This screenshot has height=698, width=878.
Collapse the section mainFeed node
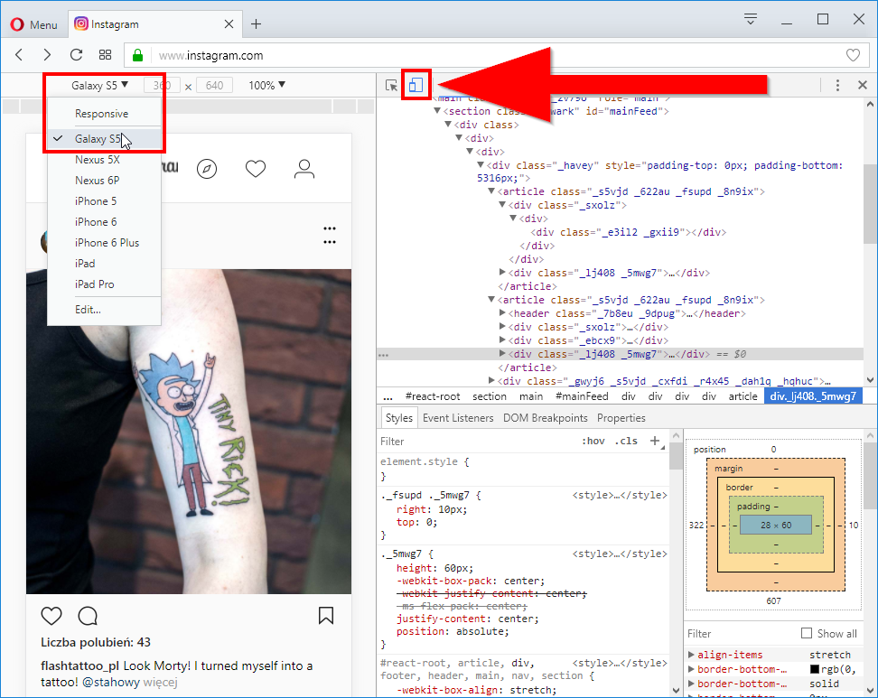pyautogui.click(x=437, y=111)
